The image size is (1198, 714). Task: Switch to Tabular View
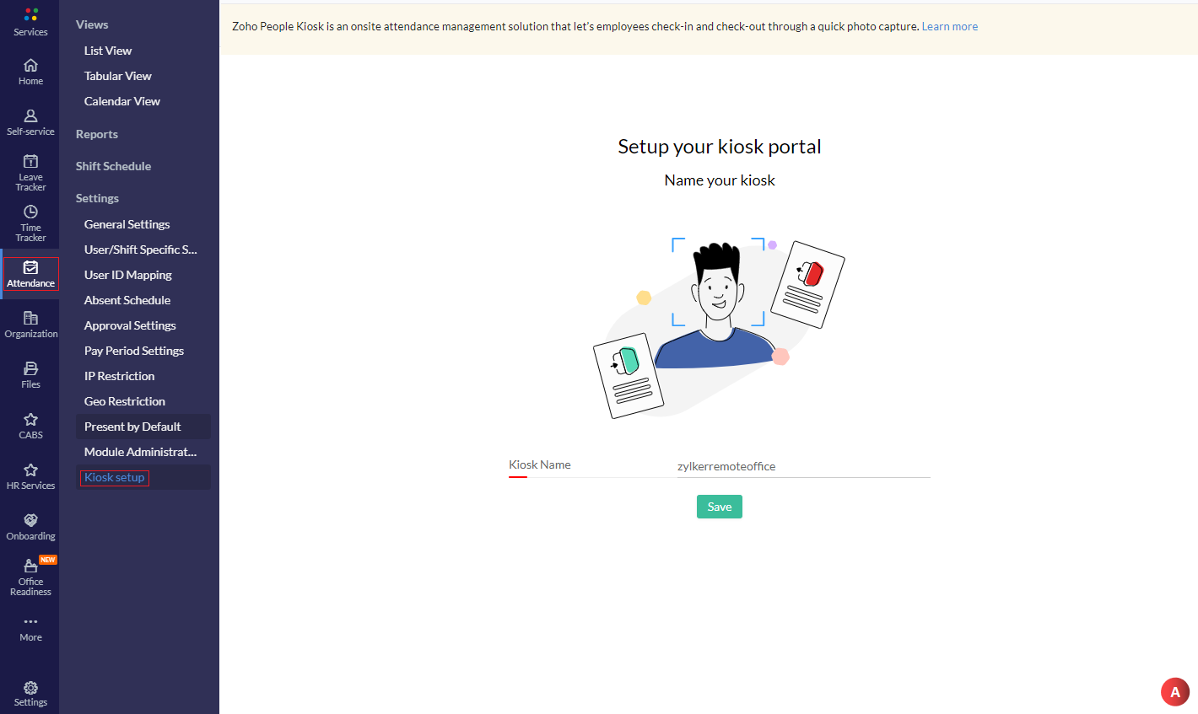(x=118, y=76)
